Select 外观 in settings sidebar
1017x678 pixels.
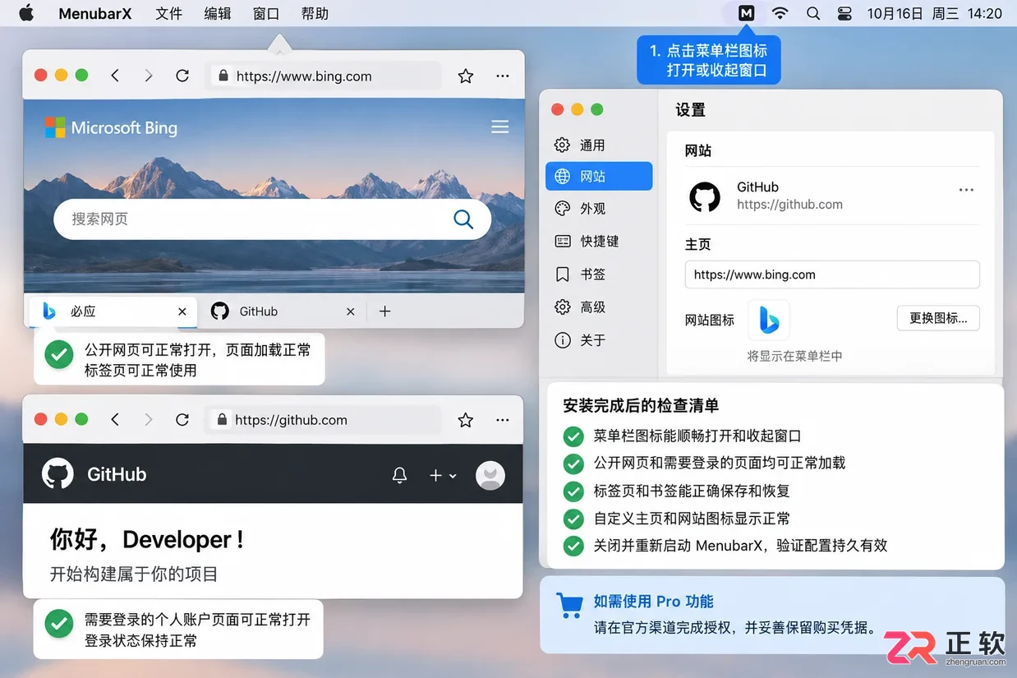599,209
